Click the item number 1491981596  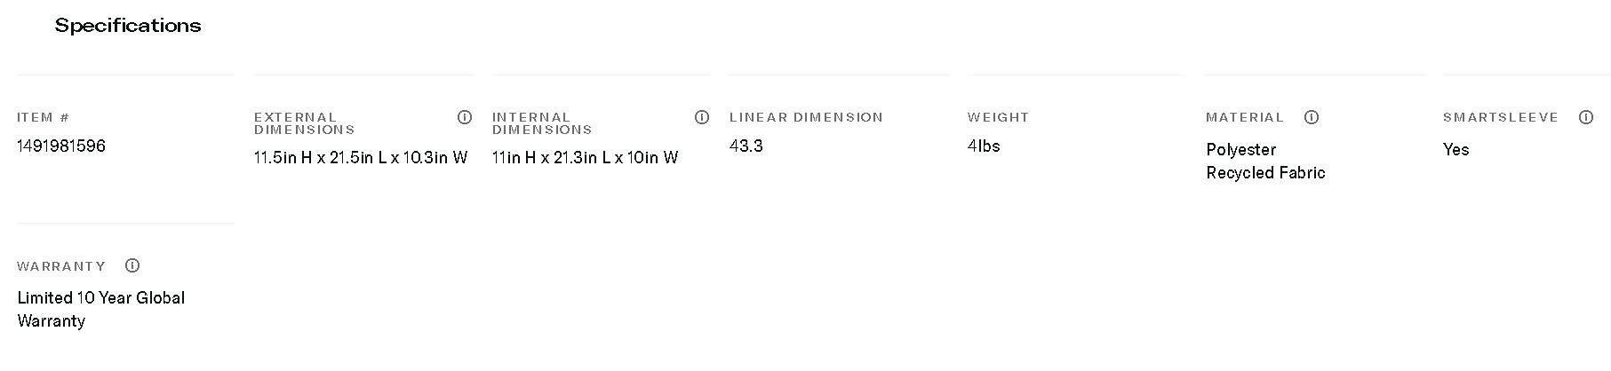click(61, 146)
